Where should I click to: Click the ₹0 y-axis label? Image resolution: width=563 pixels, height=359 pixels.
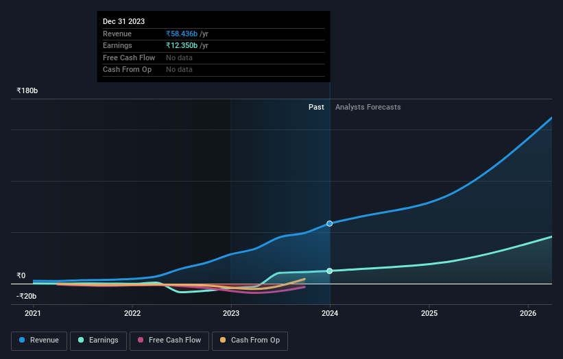coord(21,275)
